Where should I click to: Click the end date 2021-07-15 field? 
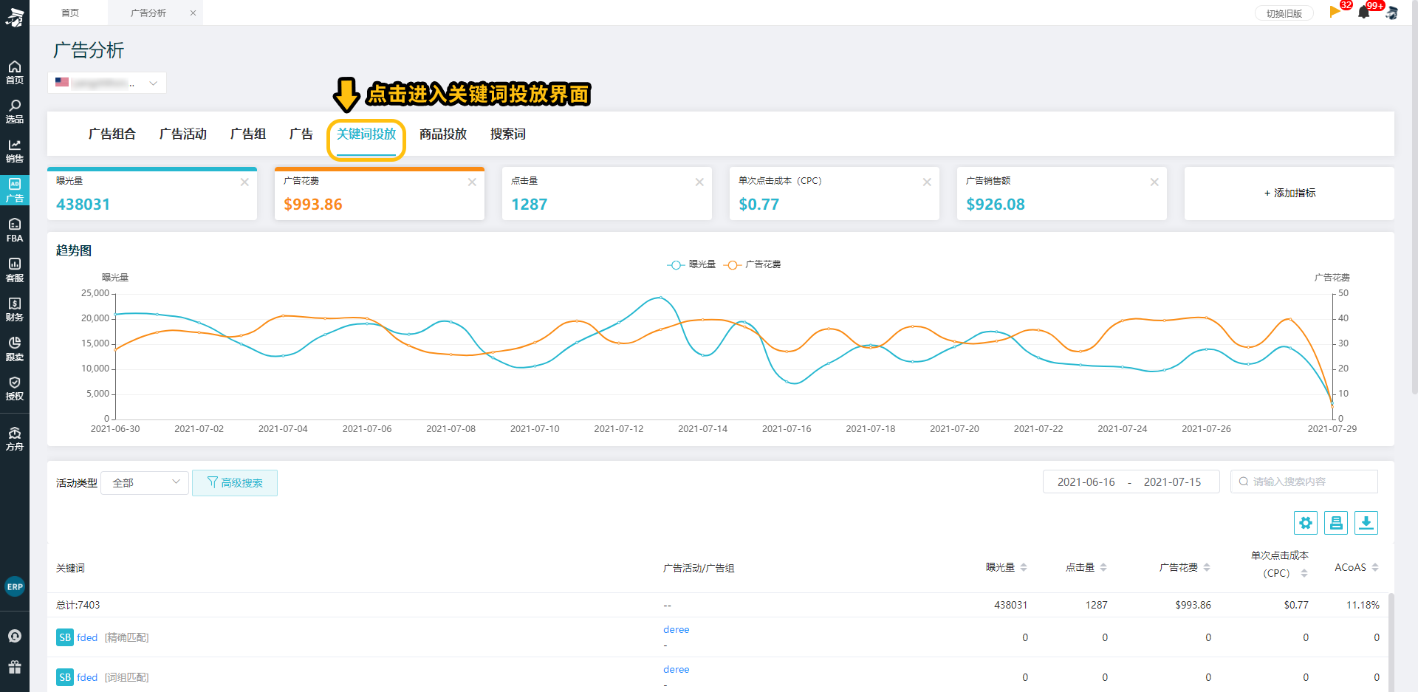coord(1173,482)
